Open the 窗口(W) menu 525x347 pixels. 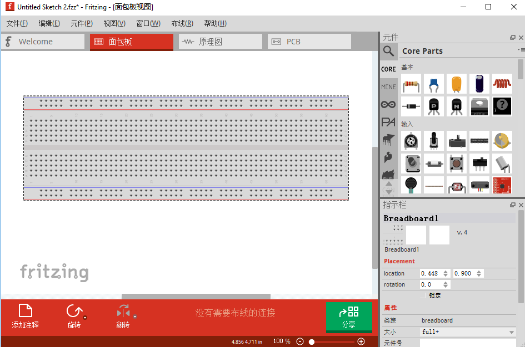[x=148, y=23]
